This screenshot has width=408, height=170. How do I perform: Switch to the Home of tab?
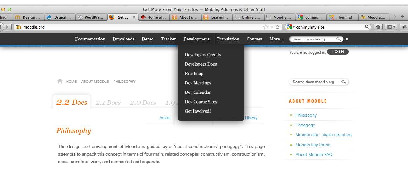tap(154, 17)
